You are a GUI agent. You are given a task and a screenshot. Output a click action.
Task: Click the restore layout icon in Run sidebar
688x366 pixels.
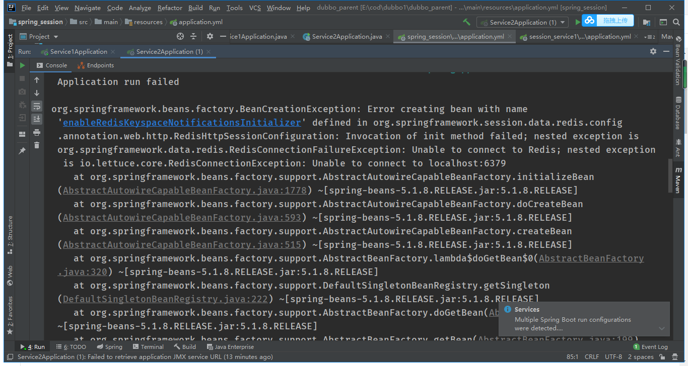click(x=22, y=134)
